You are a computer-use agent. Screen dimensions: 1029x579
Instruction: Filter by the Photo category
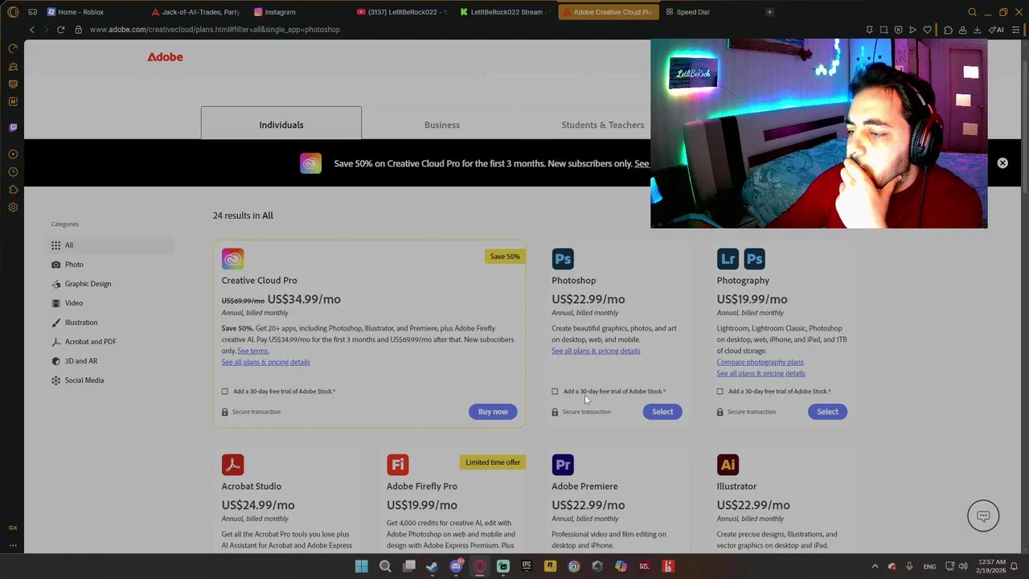109,265
